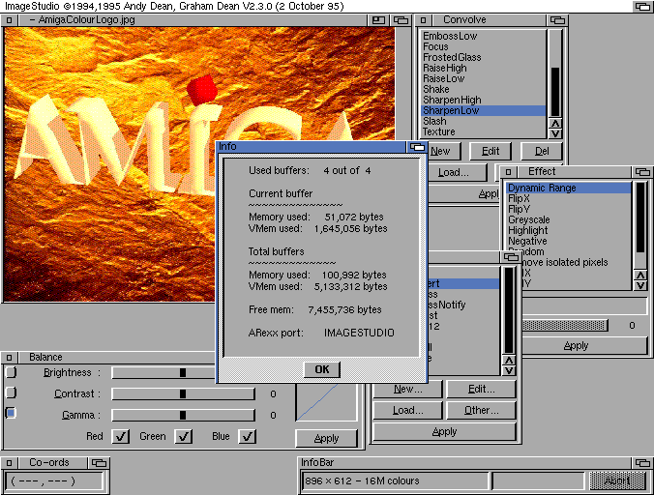Click the Gamma slider
This screenshot has width=654, height=495.
pos(184,415)
